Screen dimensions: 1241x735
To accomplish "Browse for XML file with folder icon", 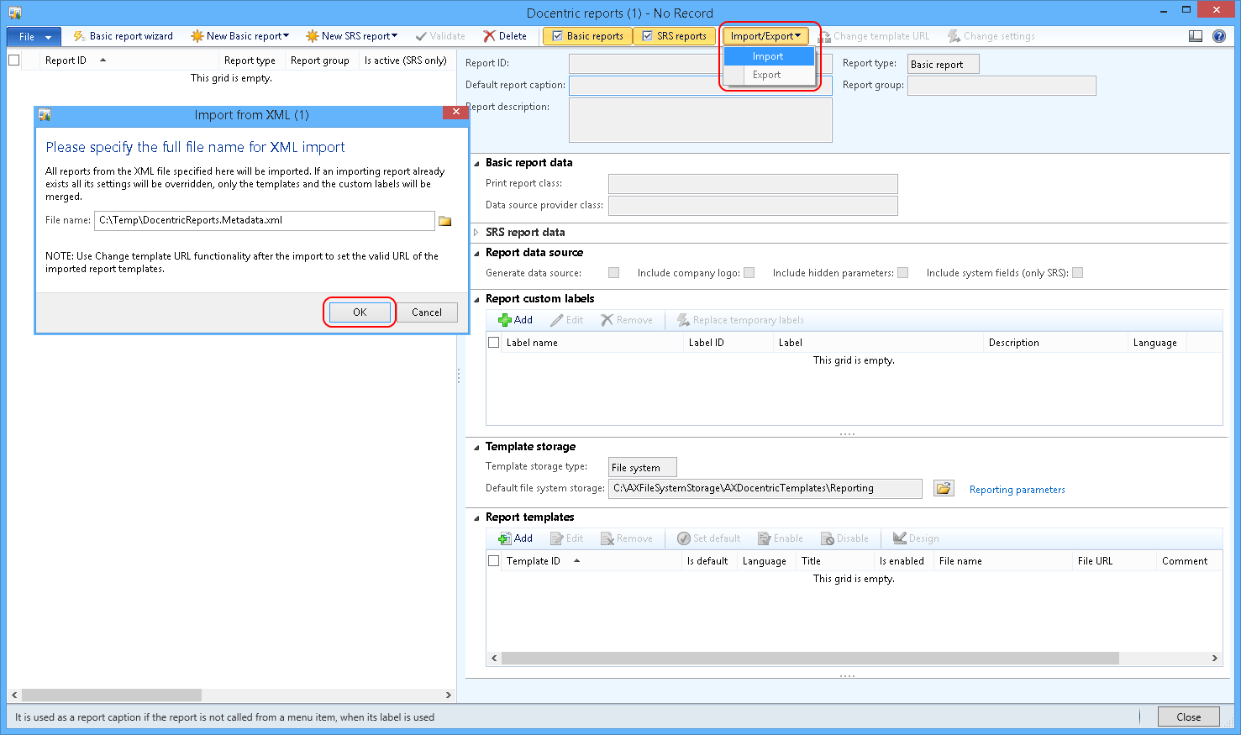I will 445,221.
